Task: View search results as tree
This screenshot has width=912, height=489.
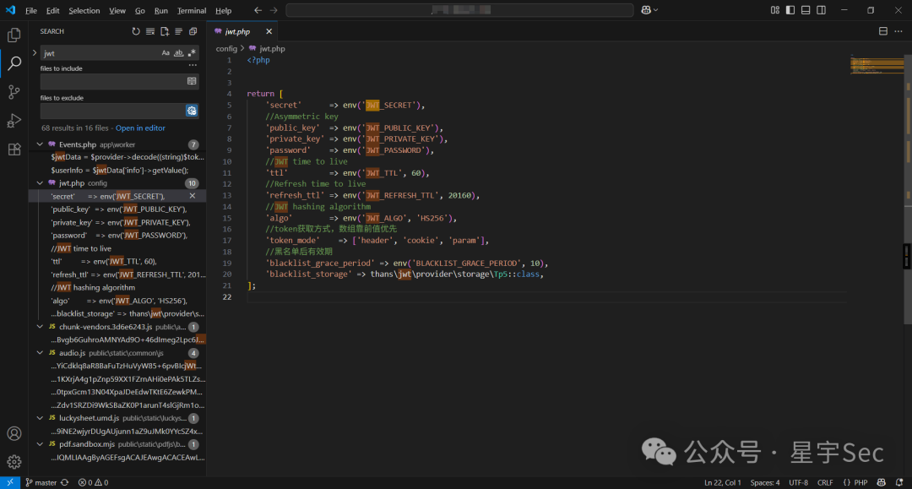Action: click(x=178, y=31)
